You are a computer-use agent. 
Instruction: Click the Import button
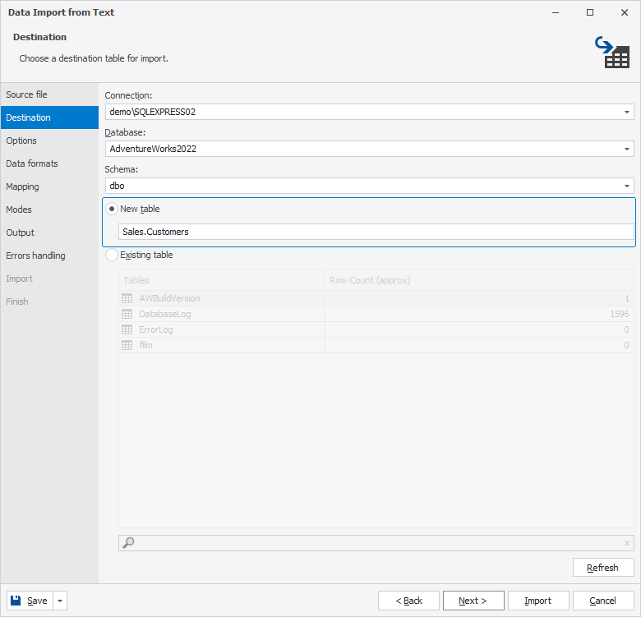(538, 601)
